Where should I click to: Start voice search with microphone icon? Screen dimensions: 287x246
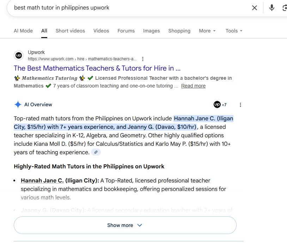tap(271, 8)
